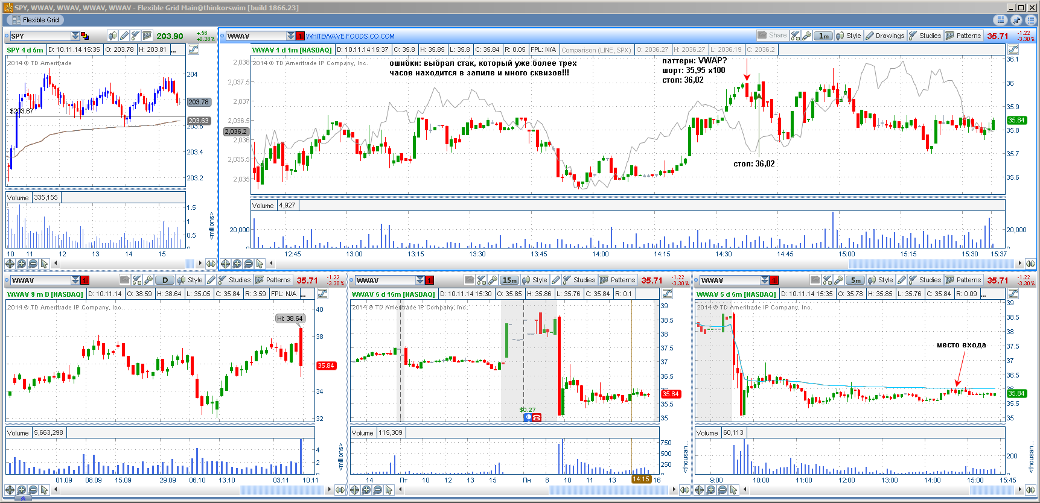Click edit studies icon on WWAV 15m chart
The image size is (1040, 503).
tap(481, 280)
